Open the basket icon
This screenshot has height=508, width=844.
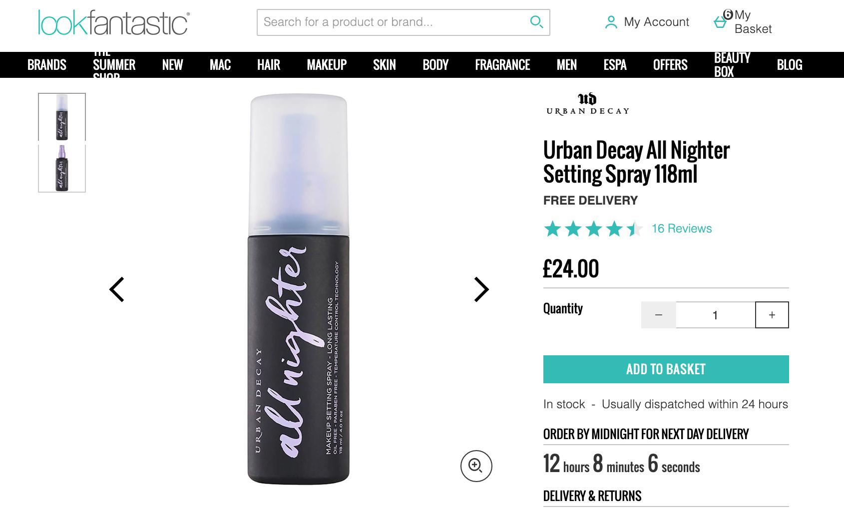pyautogui.click(x=720, y=22)
